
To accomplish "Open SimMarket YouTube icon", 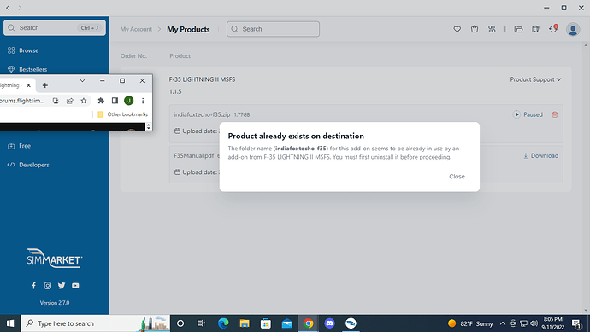I will tap(75, 286).
